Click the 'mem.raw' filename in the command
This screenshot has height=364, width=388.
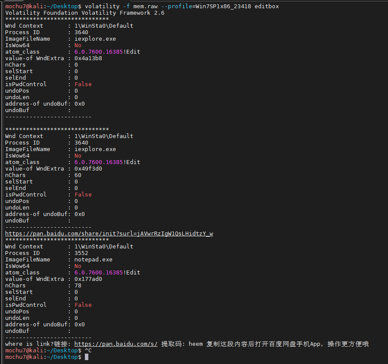pyautogui.click(x=145, y=6)
